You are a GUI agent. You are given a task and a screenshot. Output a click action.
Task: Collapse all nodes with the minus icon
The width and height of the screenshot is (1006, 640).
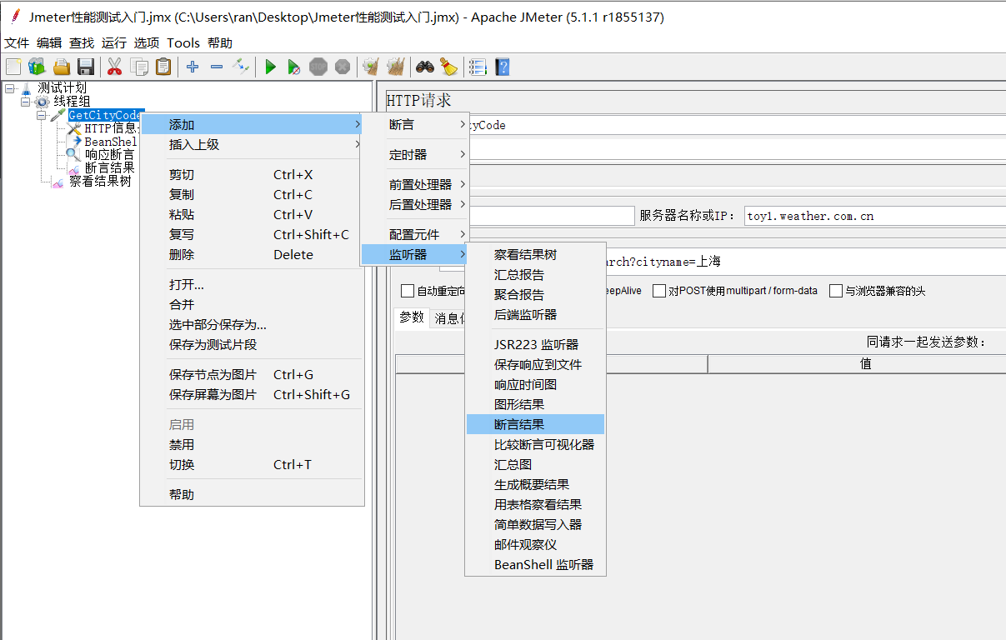coord(217,67)
